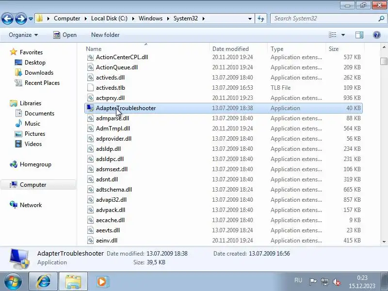Select the adprovider.dll file icon
The height and width of the screenshot is (291, 388).
[x=91, y=139]
